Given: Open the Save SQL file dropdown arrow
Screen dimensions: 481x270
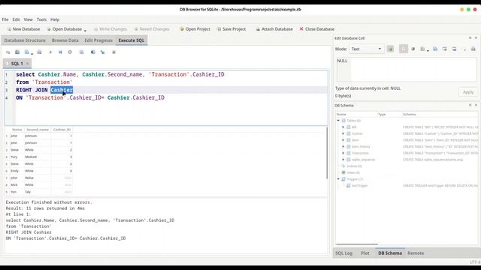Looking at the screenshot, I should click(x=32, y=53).
